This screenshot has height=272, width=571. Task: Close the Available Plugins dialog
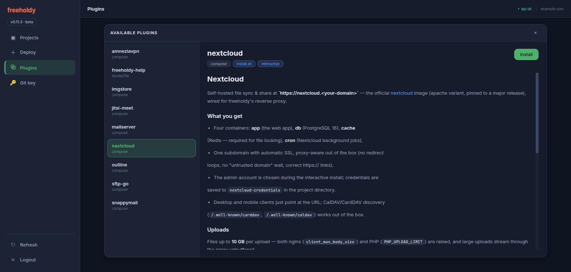pos(535,33)
